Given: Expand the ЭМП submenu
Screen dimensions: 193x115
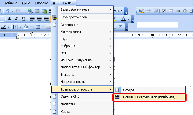Looking at the screenshot, I should tap(82, 53).
